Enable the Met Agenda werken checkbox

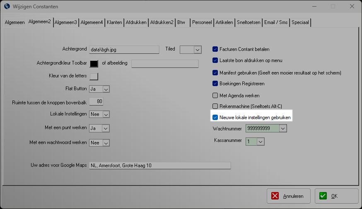click(215, 95)
